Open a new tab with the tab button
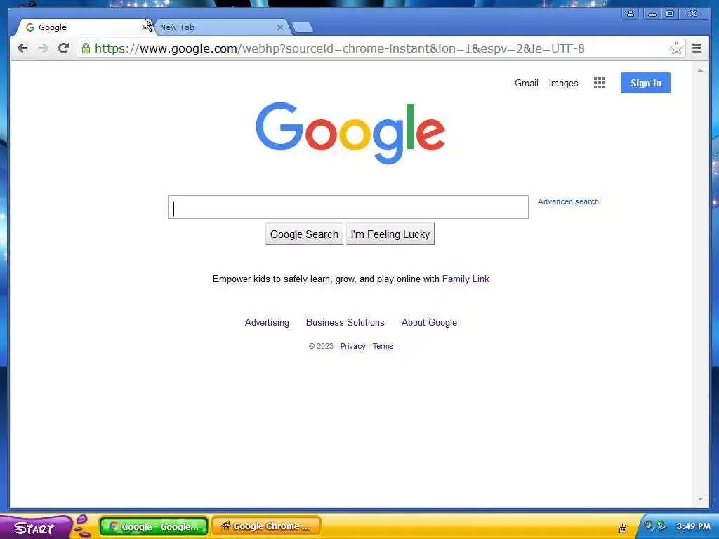The width and height of the screenshot is (719, 539). click(303, 28)
